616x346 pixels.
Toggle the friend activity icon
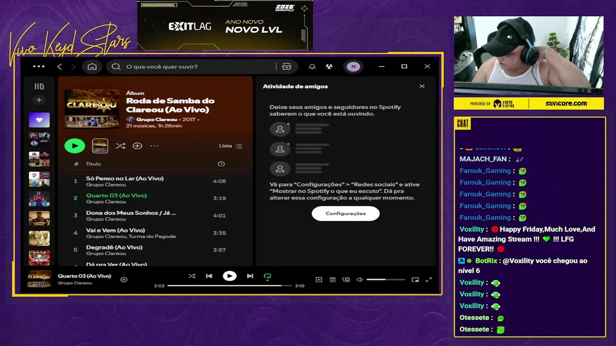click(329, 67)
